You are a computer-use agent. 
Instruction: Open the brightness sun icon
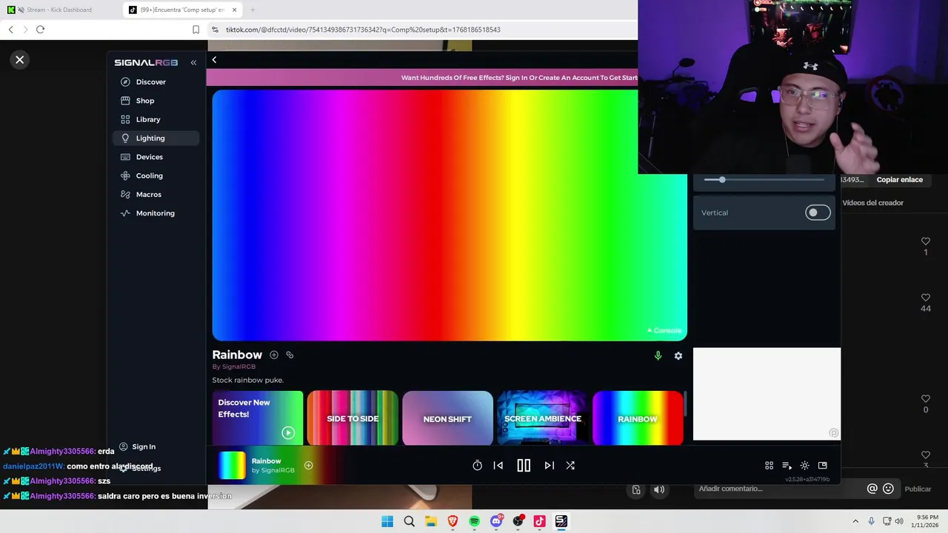click(804, 466)
